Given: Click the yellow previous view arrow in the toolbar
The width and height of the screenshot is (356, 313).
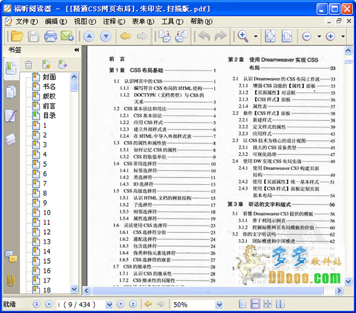Looking at the screenshot, I should click(126, 36).
